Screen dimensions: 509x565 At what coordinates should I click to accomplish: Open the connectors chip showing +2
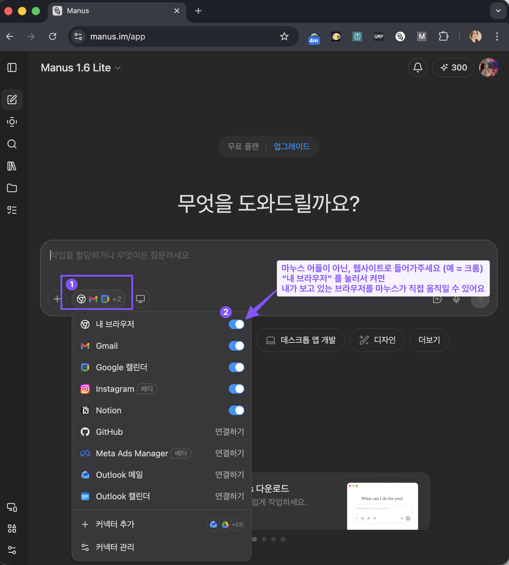click(x=99, y=299)
